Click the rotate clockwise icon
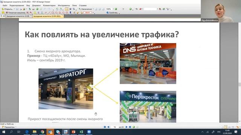241x135 pixels. 61,9
